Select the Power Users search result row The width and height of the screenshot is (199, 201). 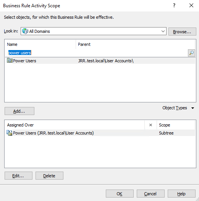[x=100, y=61]
